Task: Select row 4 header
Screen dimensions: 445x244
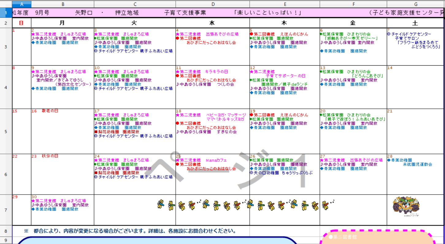Action: click(6, 87)
